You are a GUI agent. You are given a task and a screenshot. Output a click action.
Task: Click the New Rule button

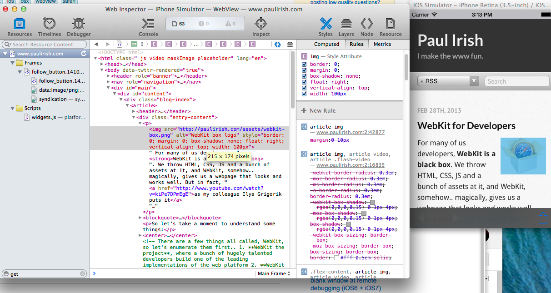(x=317, y=110)
